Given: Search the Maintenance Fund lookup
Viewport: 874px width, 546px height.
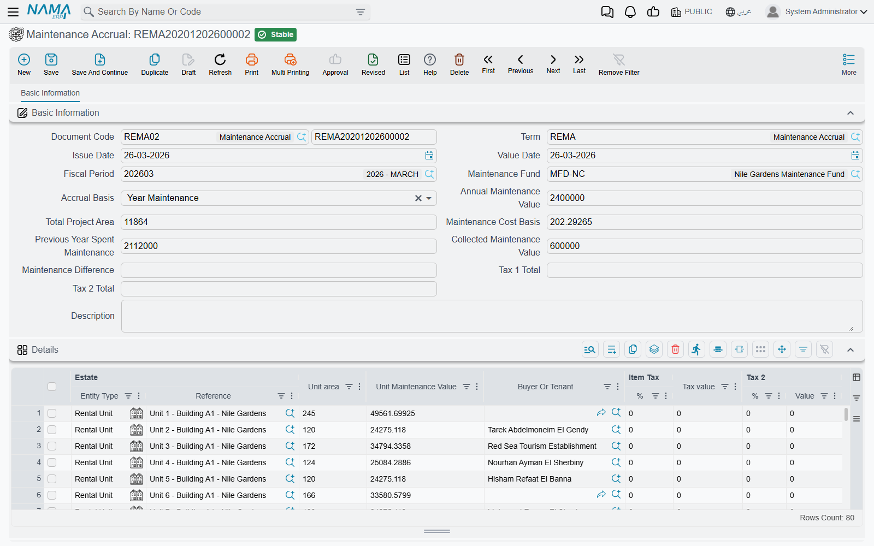Looking at the screenshot, I should coord(855,174).
